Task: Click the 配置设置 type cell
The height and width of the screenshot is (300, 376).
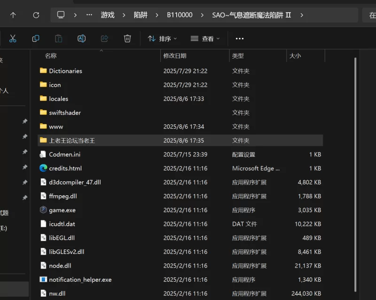Action: pyautogui.click(x=243, y=154)
